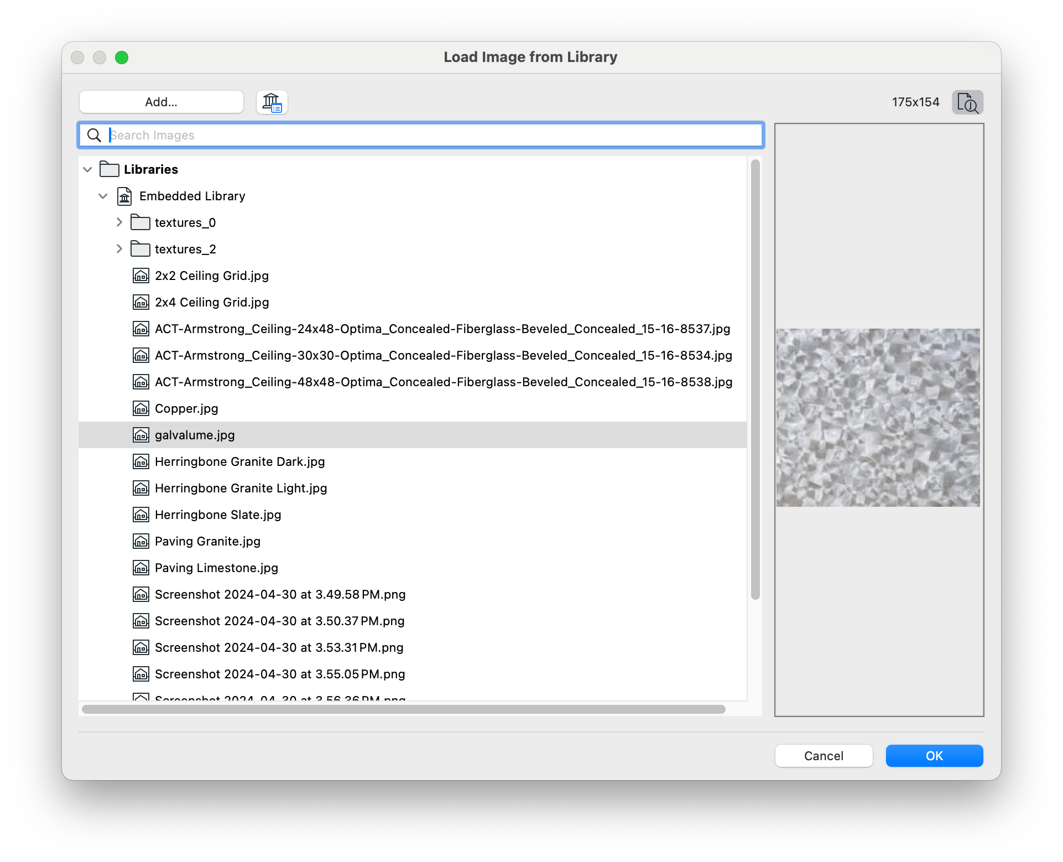Select Paving Limestone.jpg image
The height and width of the screenshot is (862, 1063).
[x=216, y=568]
